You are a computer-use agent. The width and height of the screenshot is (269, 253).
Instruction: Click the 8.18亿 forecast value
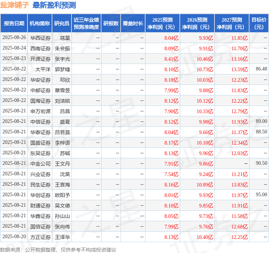point(172,80)
